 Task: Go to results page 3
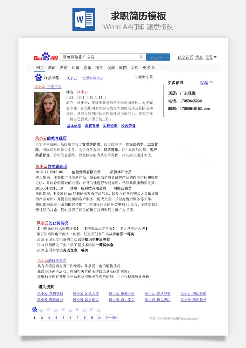pos(49,317)
